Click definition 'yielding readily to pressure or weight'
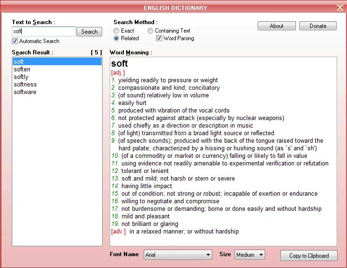 tap(168, 80)
